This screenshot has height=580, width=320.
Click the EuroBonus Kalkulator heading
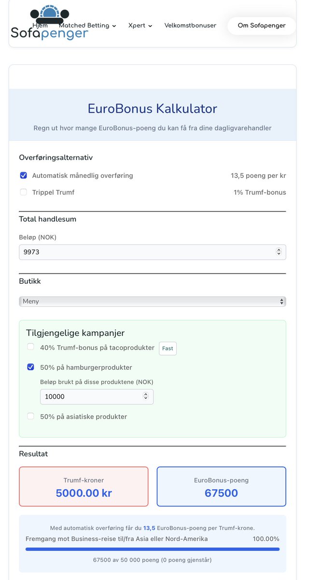tap(153, 108)
